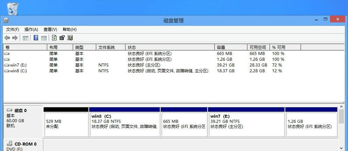This screenshot has height=151, width=348.
Task: Click the 39.21 GB capacity cell
Action: (225, 65)
